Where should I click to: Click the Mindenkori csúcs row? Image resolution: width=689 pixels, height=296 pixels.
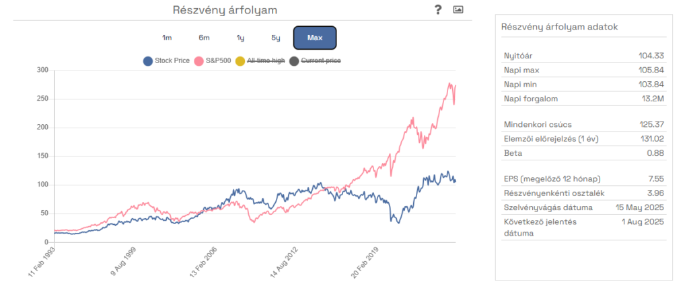coord(584,125)
